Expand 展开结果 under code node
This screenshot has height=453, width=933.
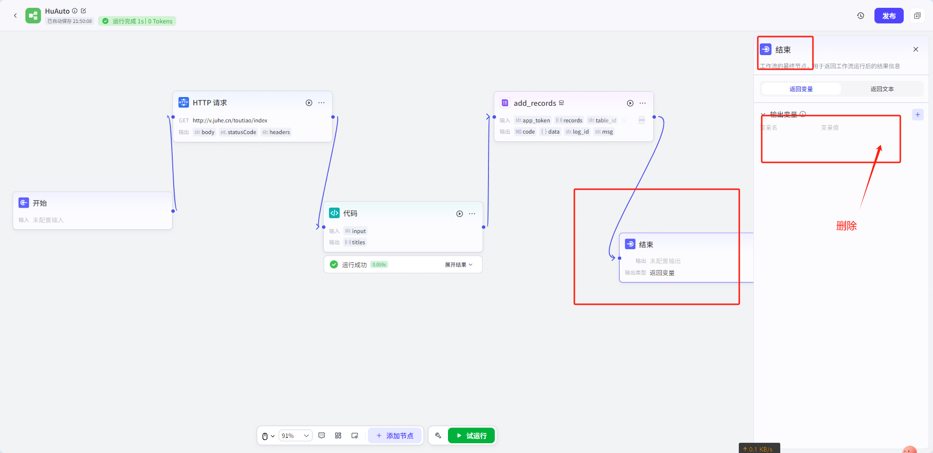click(458, 265)
